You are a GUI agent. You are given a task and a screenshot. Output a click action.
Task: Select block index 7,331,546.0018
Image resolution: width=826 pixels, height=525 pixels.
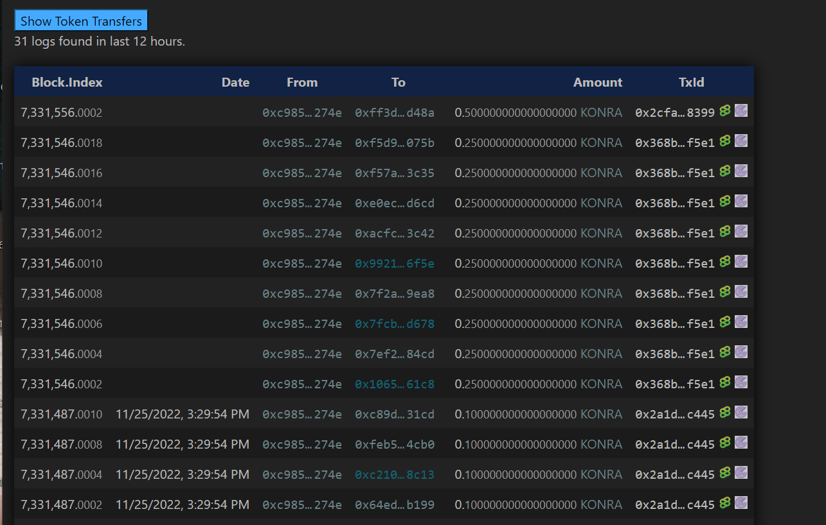62,143
